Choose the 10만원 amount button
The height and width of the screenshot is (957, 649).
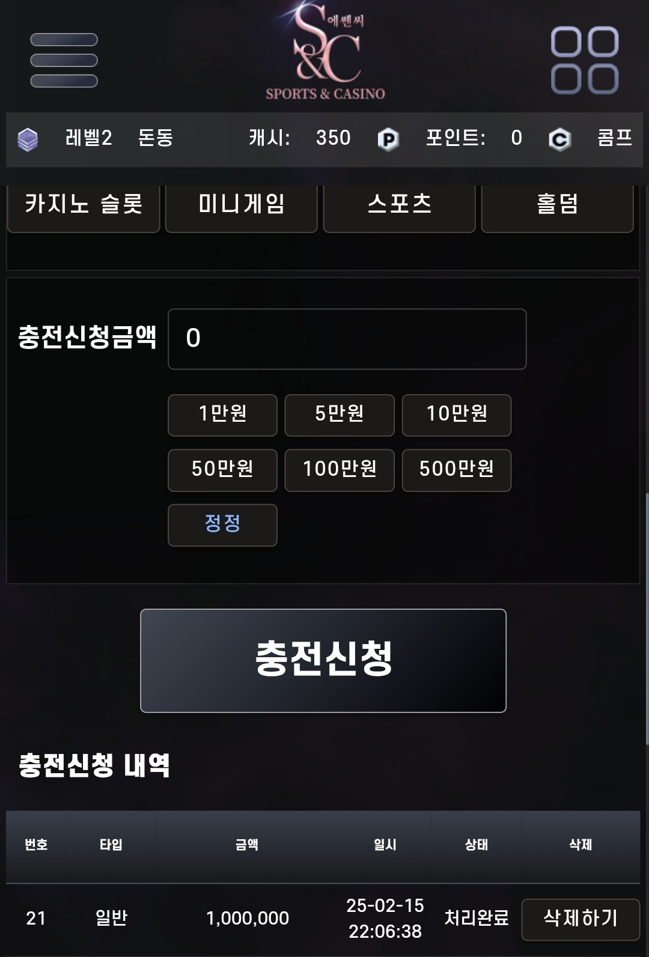point(457,415)
